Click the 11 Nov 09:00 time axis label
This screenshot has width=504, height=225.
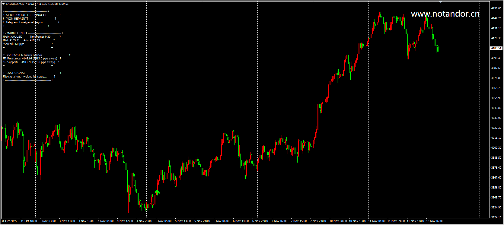click(396, 221)
